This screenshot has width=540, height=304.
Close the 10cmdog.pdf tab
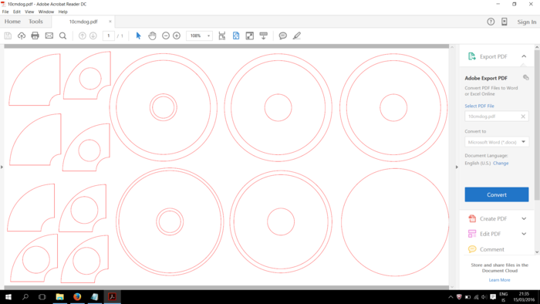pyautogui.click(x=110, y=22)
